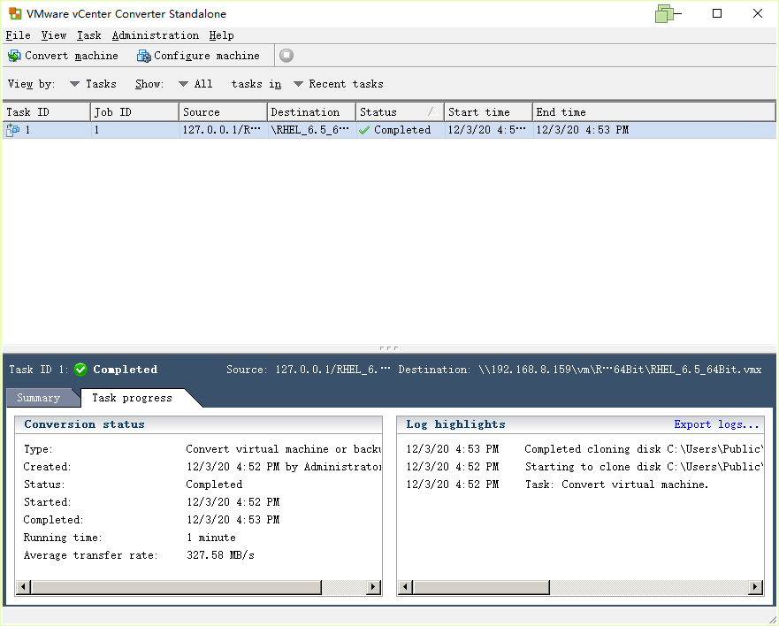
Task: Click the green Completed status icon in details header
Action: coord(80,370)
